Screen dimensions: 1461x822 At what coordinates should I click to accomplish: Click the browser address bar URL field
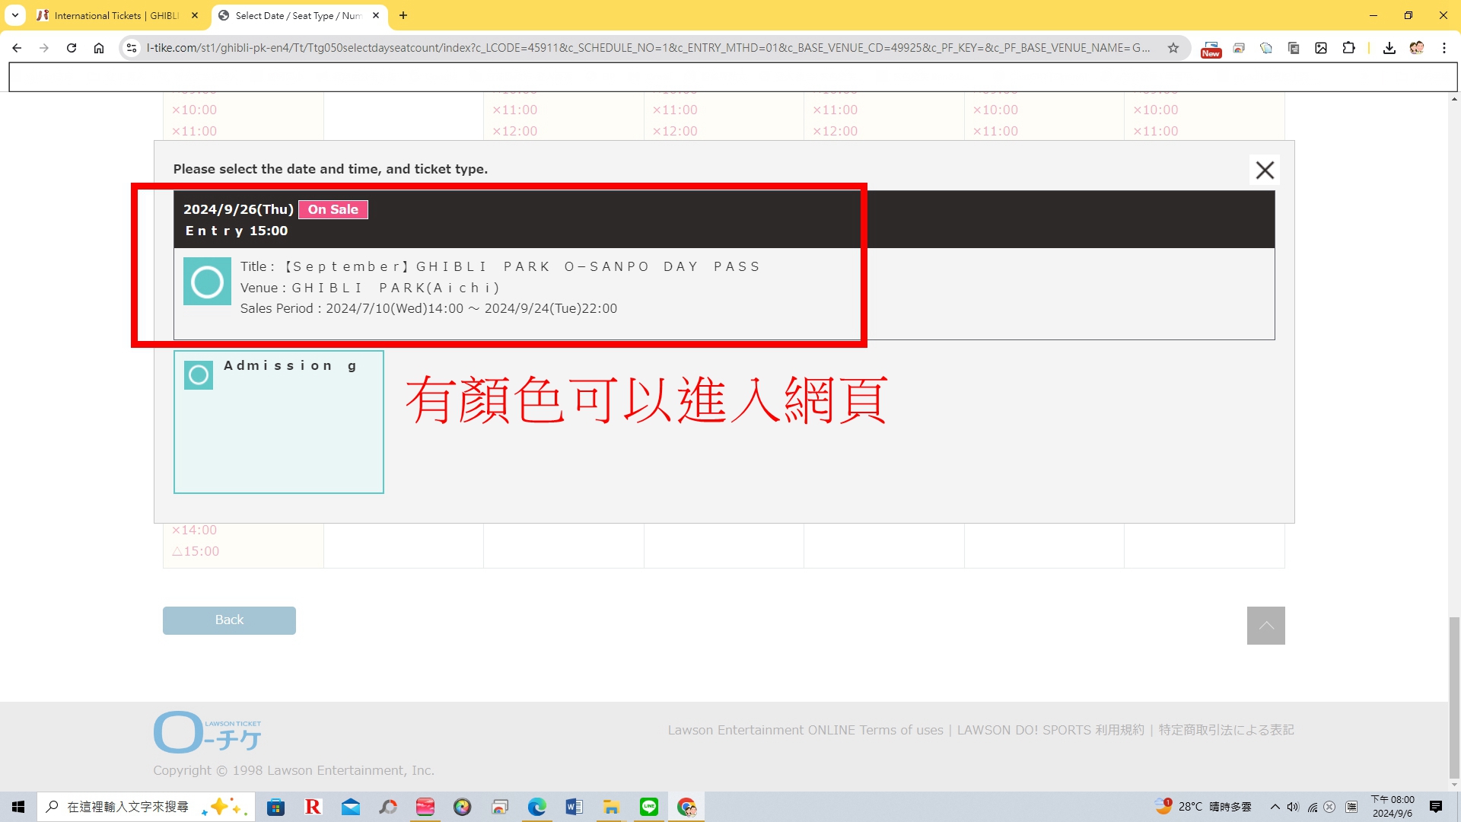coord(651,47)
